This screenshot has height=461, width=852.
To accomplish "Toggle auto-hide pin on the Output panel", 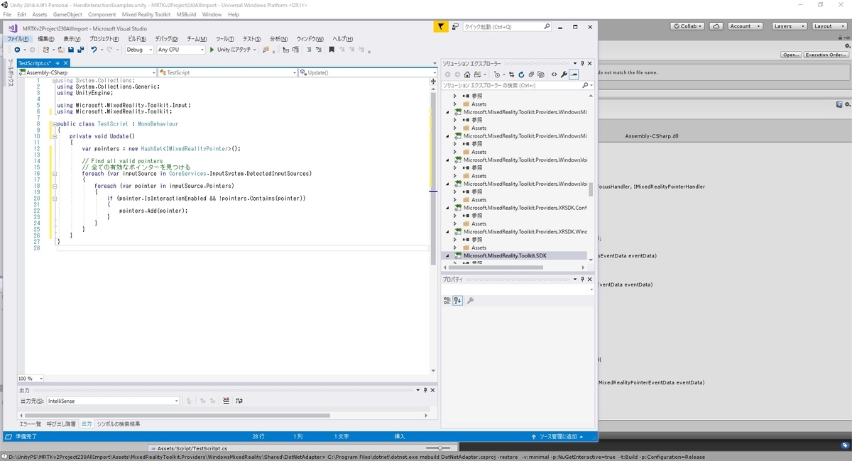I will (x=425, y=390).
